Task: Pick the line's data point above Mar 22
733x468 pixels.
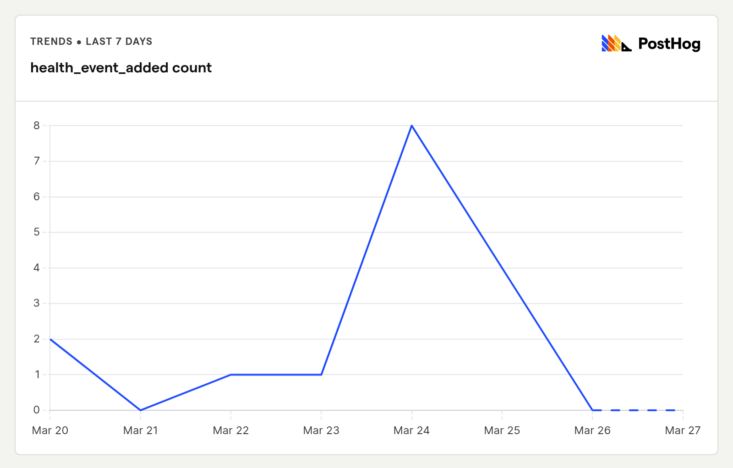Action: (231, 375)
